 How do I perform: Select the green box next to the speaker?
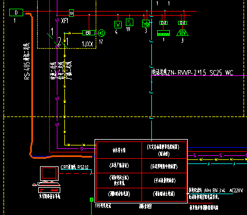(x=89, y=33)
